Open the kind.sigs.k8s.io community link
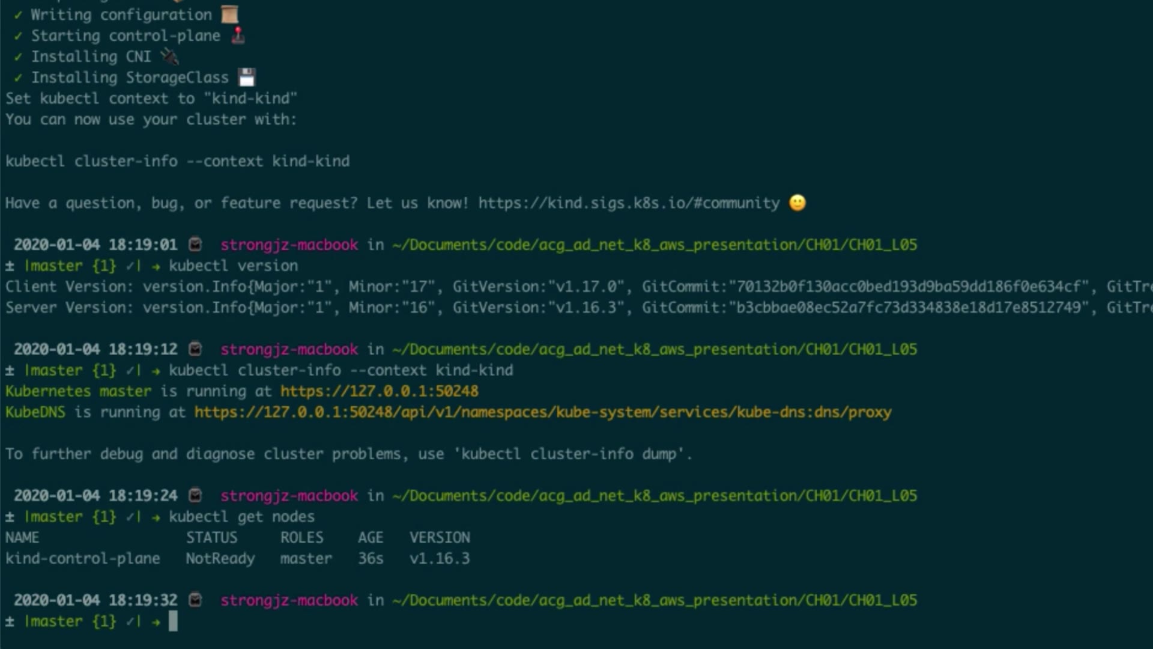This screenshot has height=649, width=1153. 629,203
